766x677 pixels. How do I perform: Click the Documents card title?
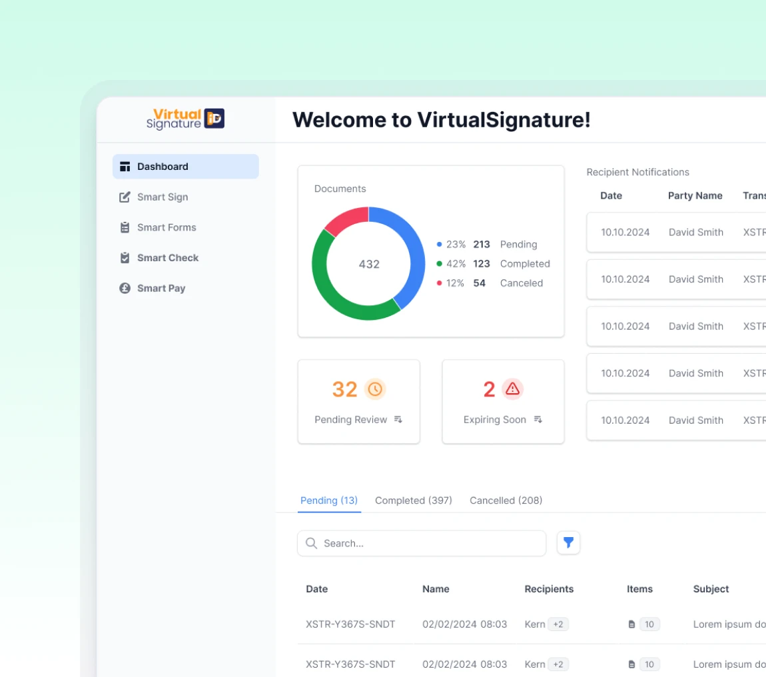click(x=340, y=189)
